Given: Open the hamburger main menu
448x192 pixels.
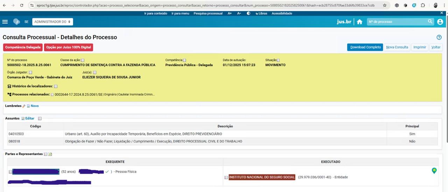Looking at the screenshot, I should [5, 22].
